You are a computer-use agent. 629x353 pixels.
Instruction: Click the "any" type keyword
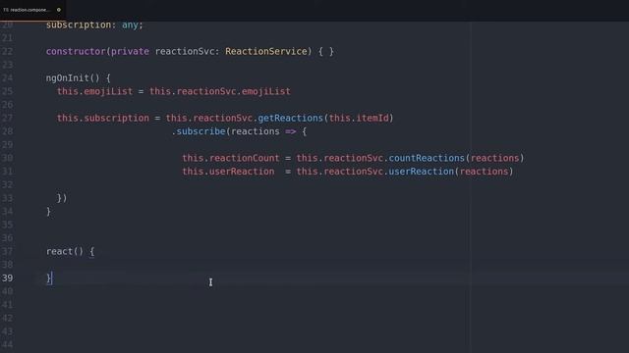[x=130, y=25]
